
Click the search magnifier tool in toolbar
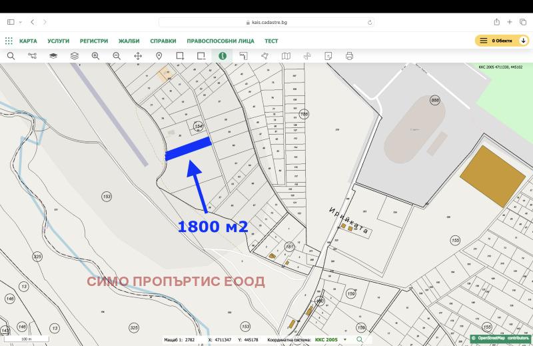[11, 56]
